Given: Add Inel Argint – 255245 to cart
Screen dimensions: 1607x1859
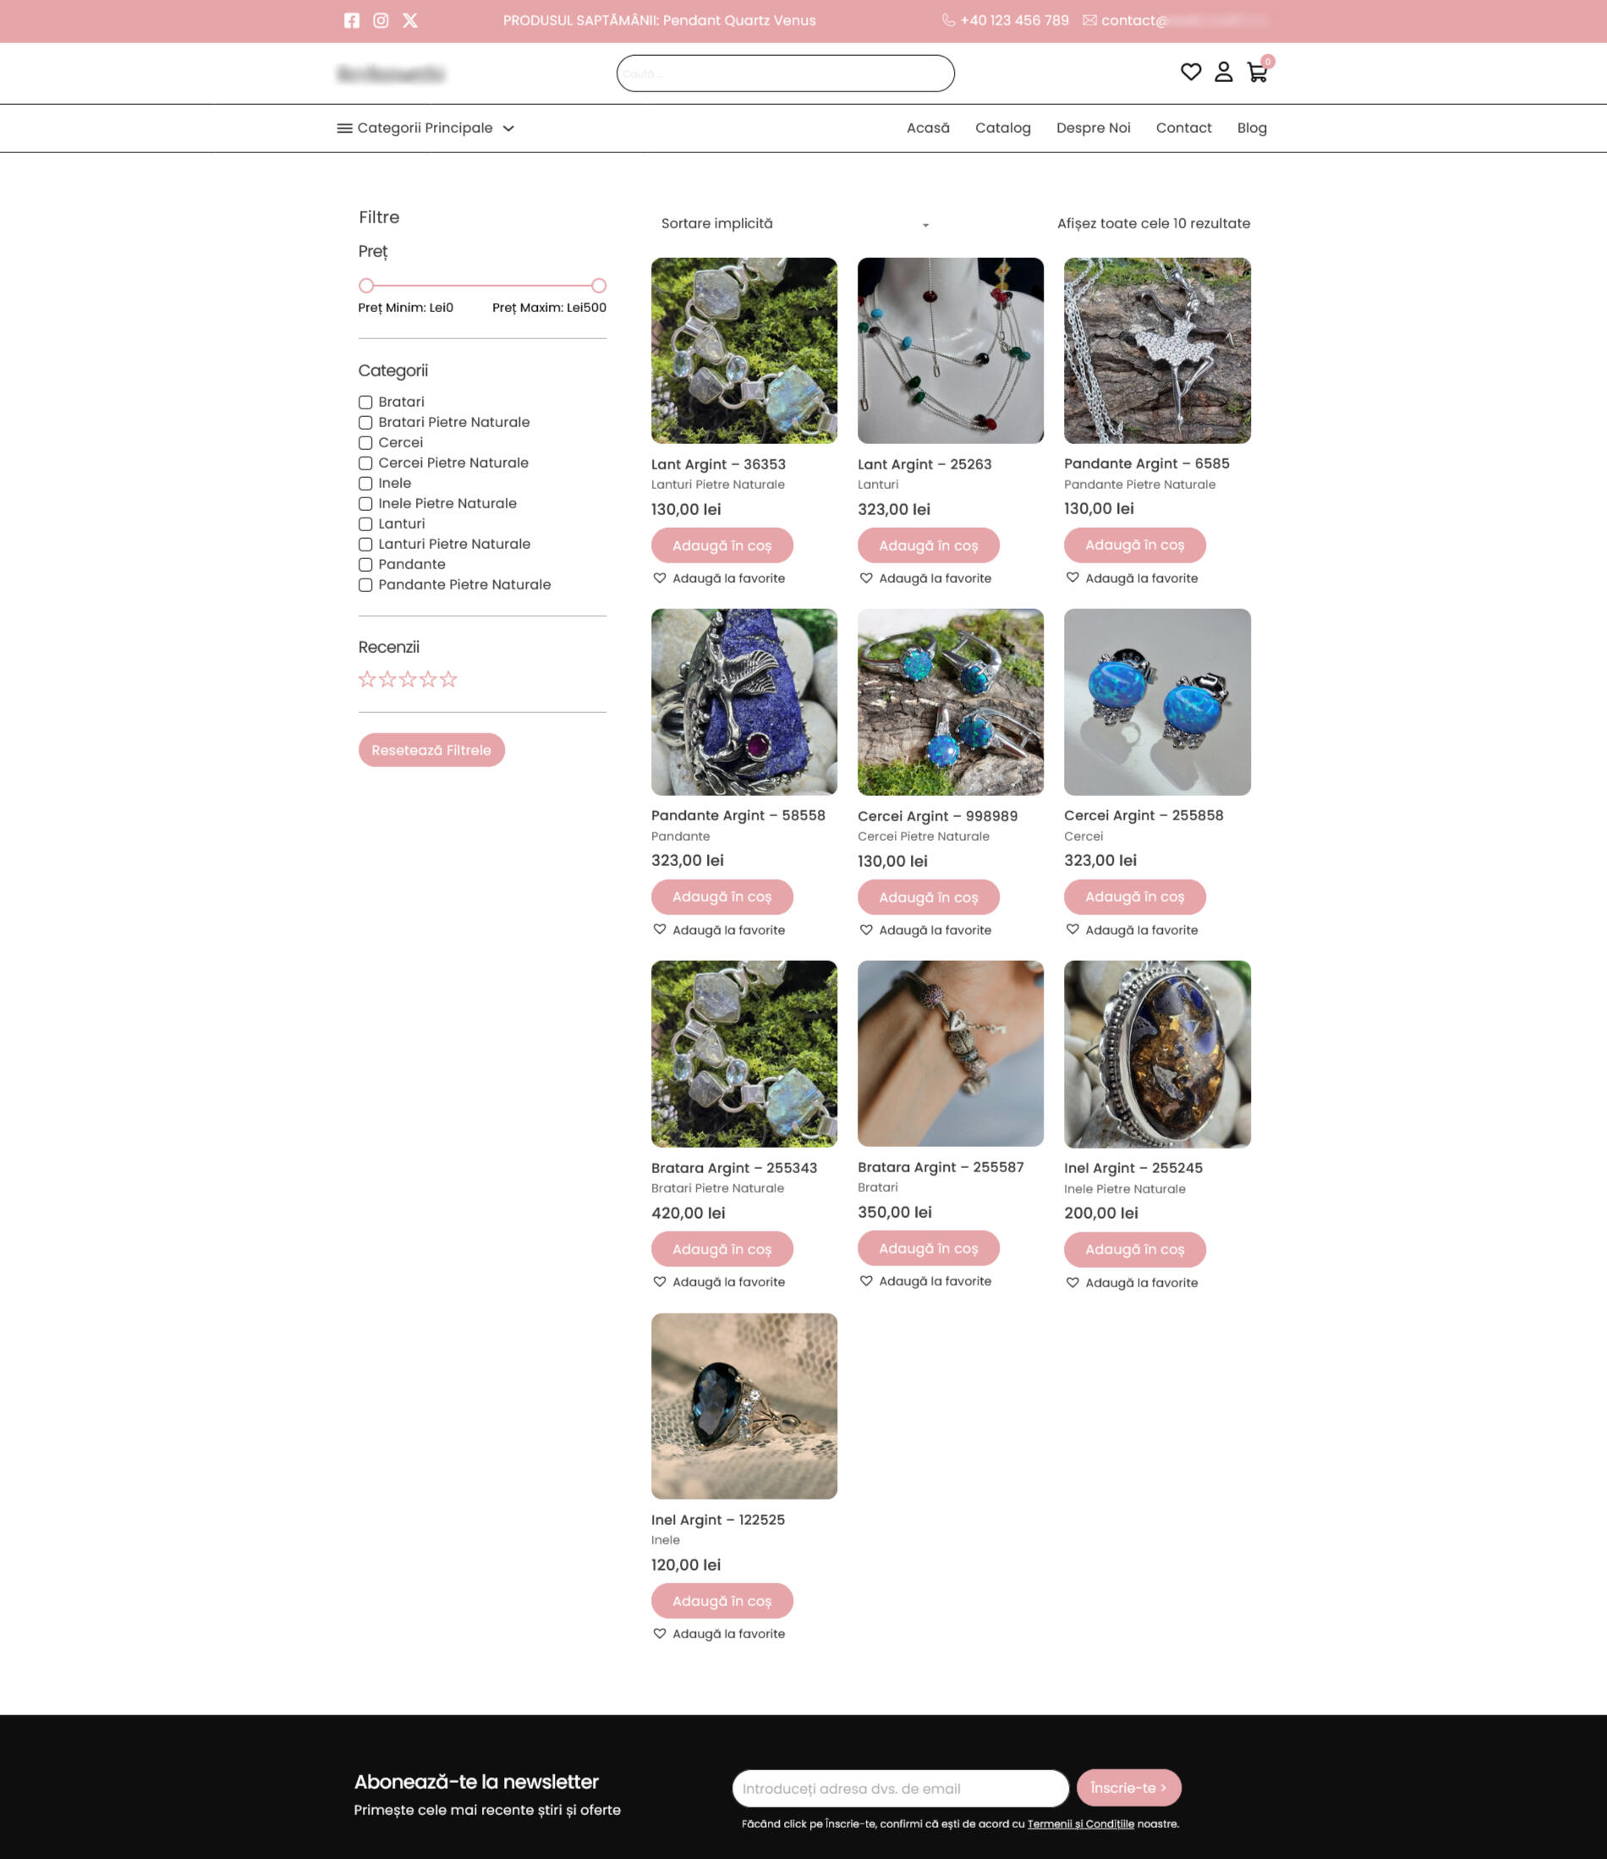Looking at the screenshot, I should click(x=1134, y=1249).
